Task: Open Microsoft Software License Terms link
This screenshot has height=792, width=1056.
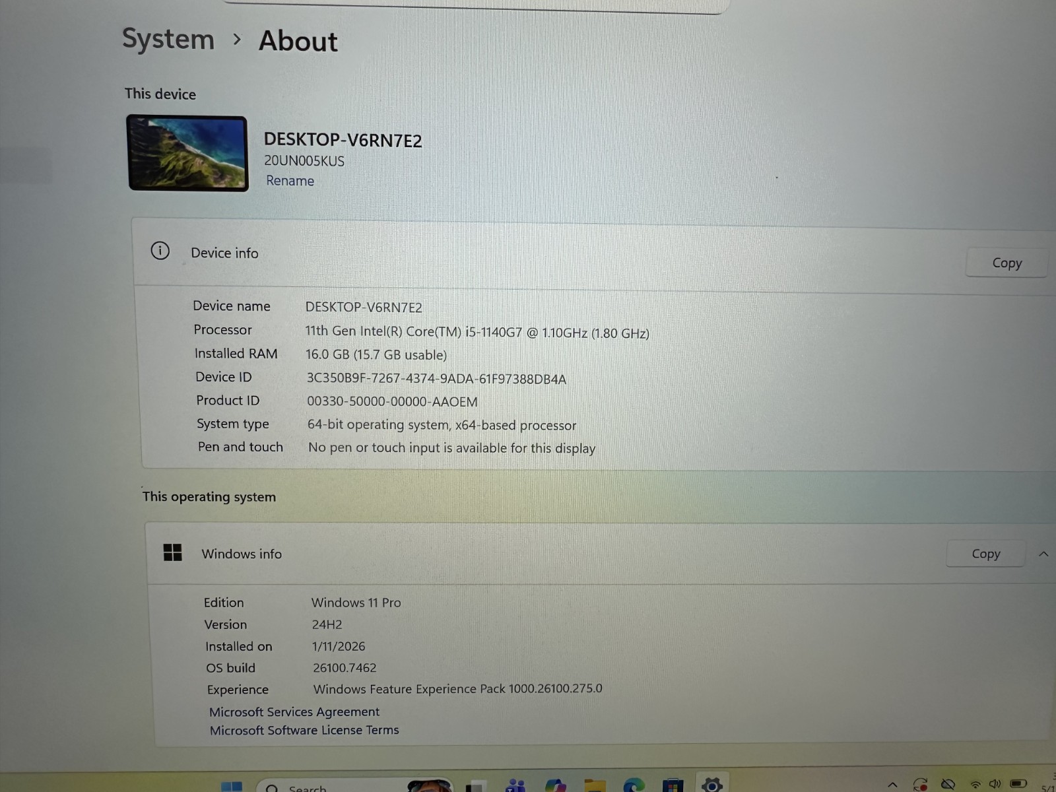Action: [x=304, y=730]
